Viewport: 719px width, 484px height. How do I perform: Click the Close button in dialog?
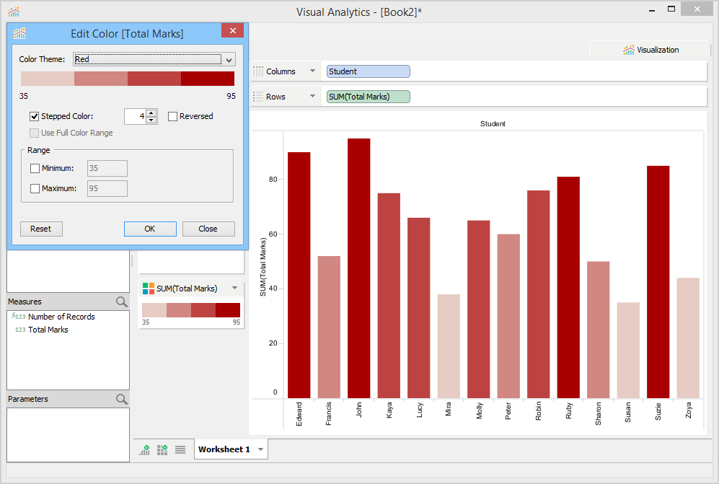(x=208, y=229)
